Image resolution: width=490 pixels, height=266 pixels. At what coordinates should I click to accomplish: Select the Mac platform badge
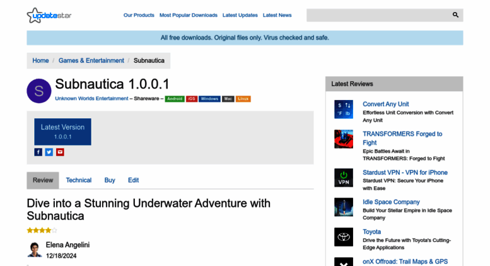coord(228,99)
